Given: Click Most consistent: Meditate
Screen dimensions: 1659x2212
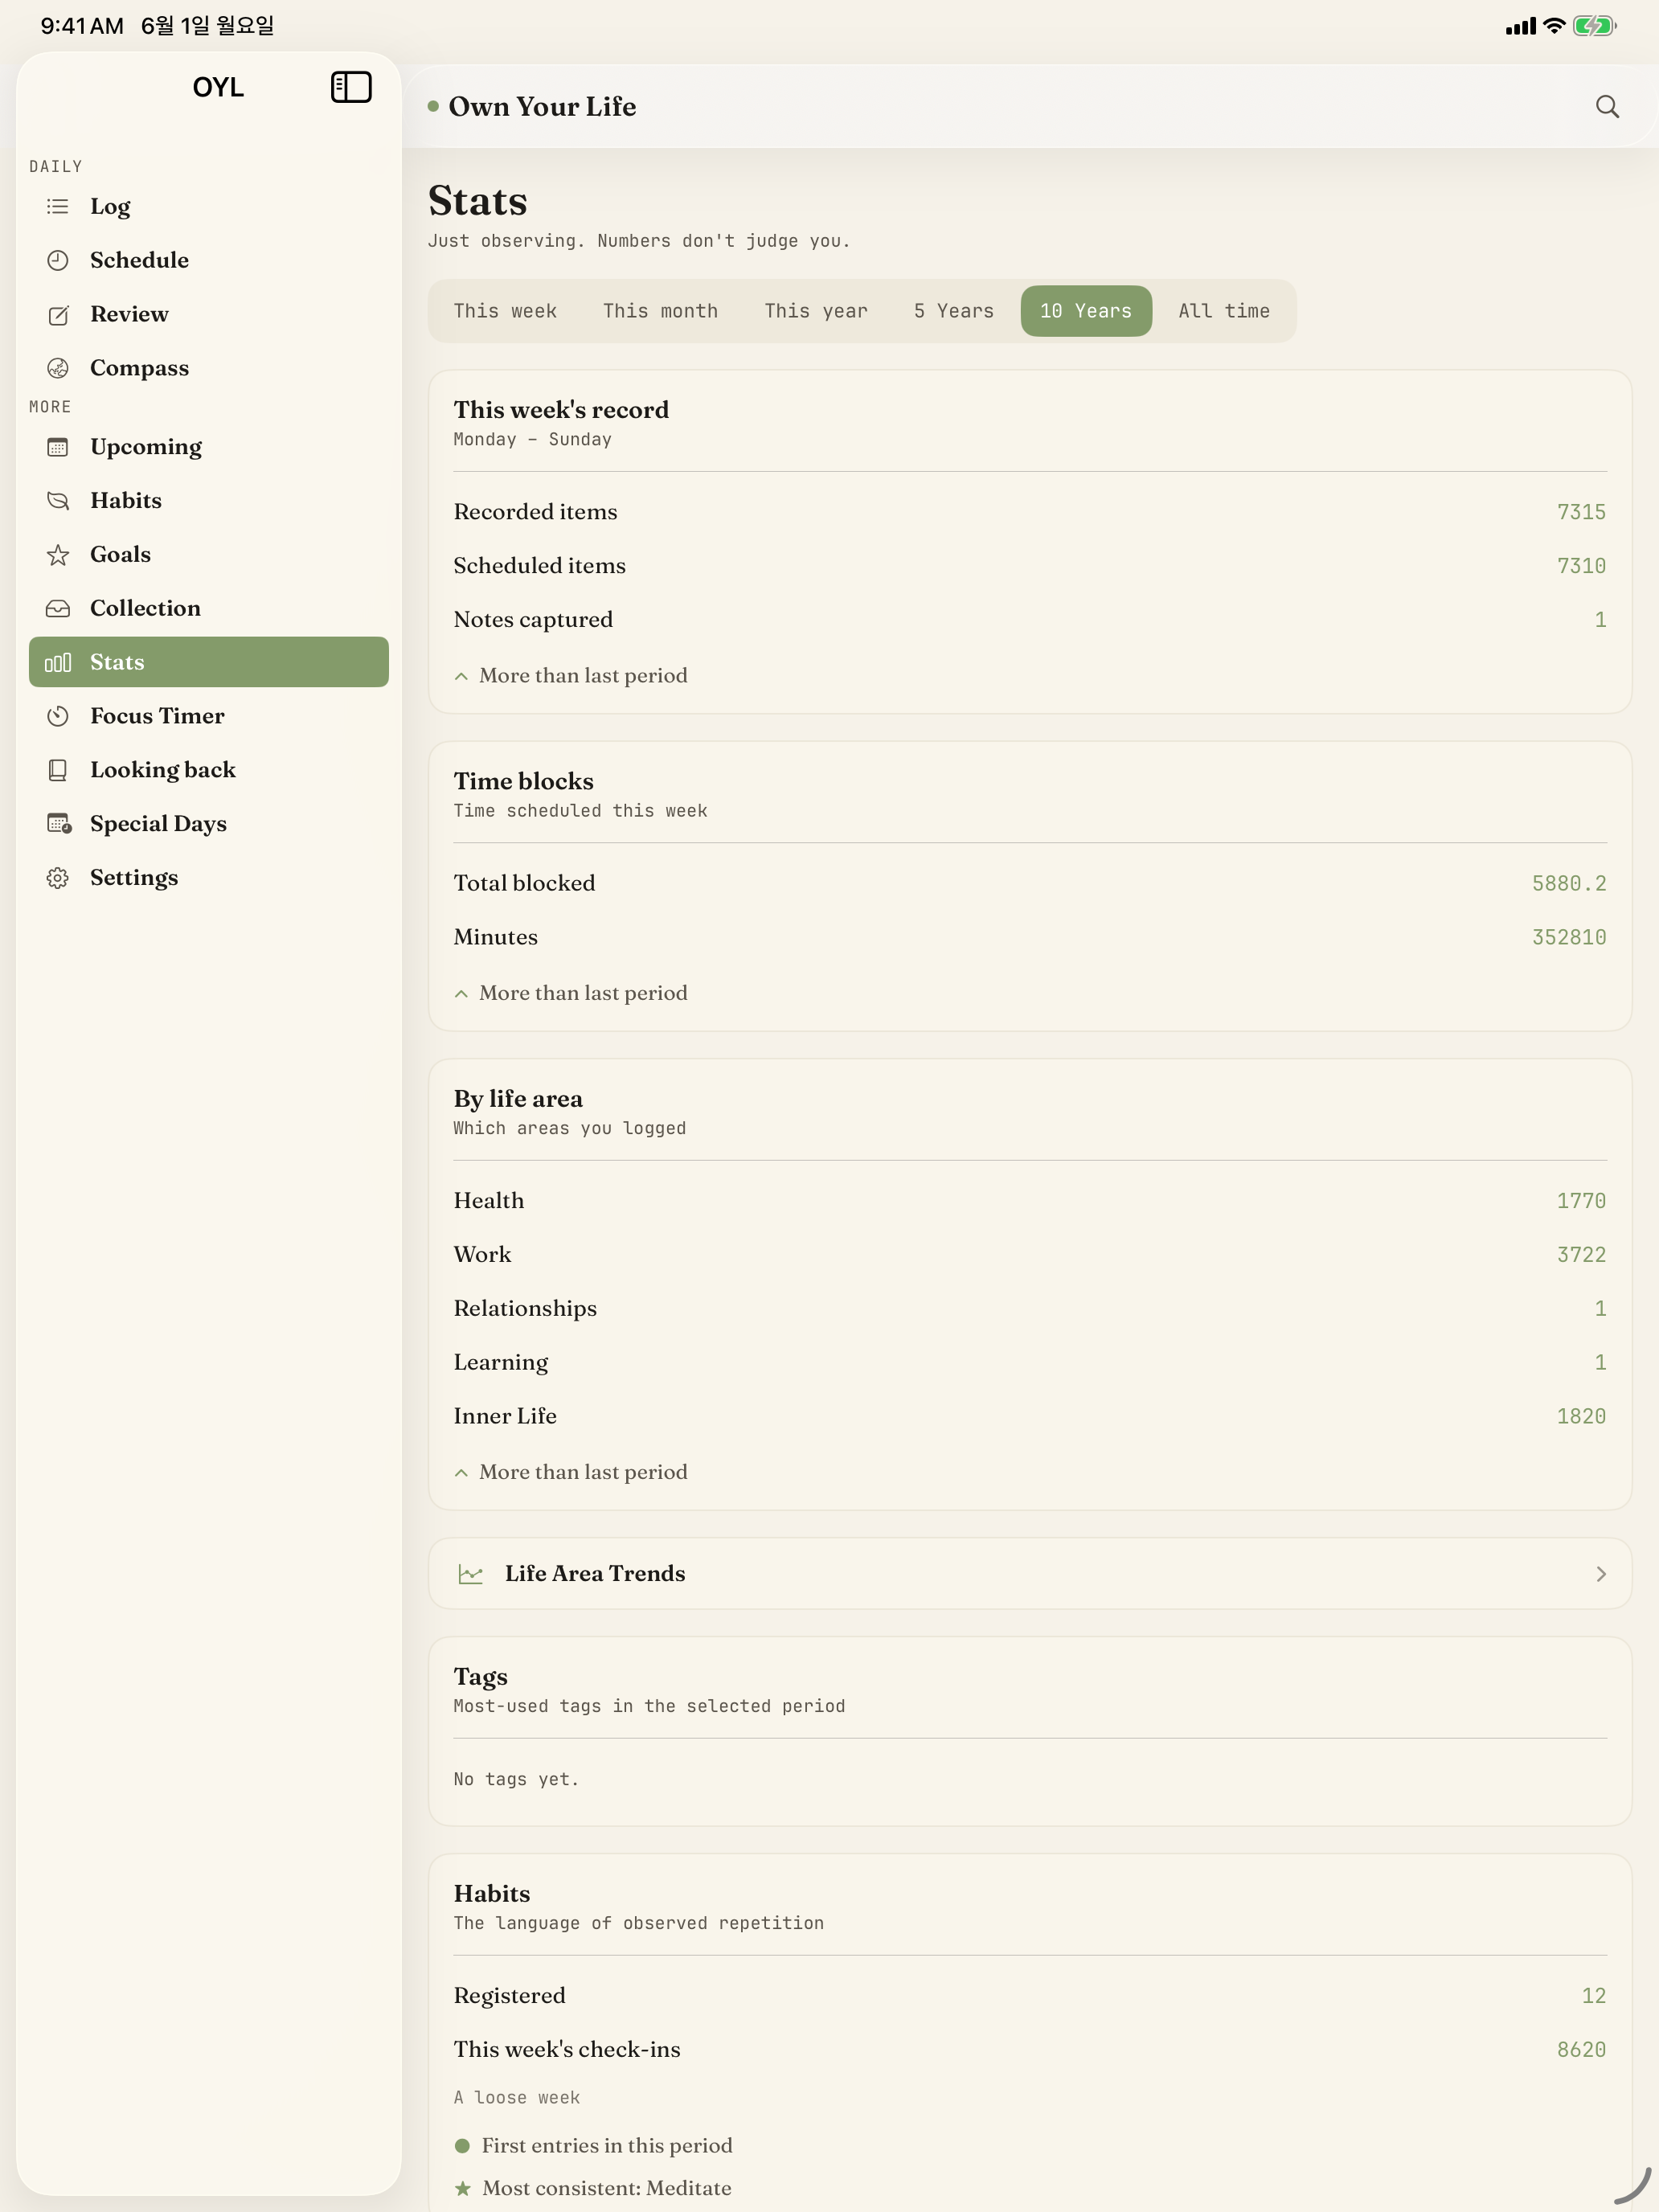Looking at the screenshot, I should (607, 2188).
